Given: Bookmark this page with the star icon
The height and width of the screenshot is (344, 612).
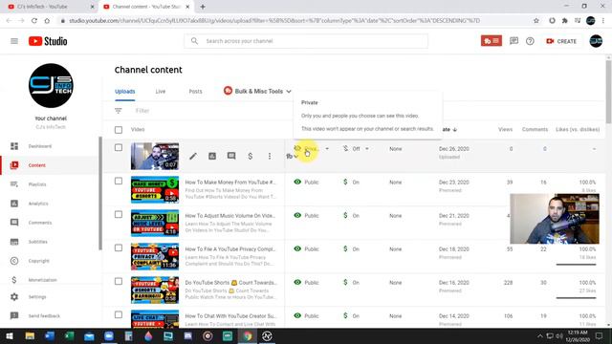Looking at the screenshot, I should coord(536,21).
